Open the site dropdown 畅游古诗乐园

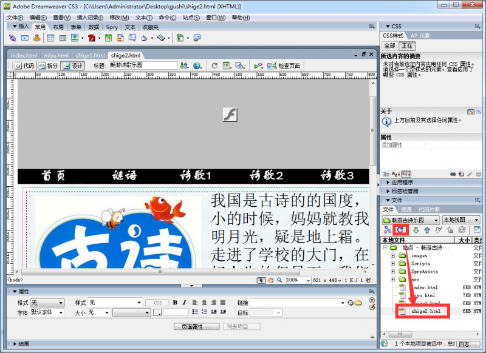pyautogui.click(x=411, y=220)
